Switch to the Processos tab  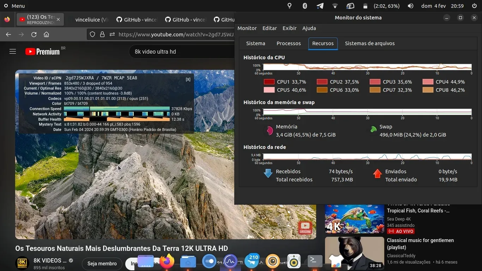tap(289, 43)
